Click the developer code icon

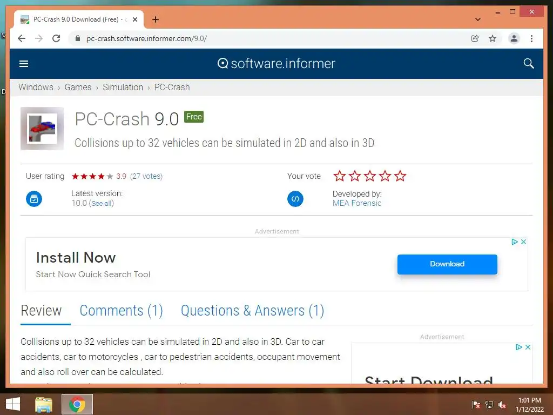pos(295,199)
